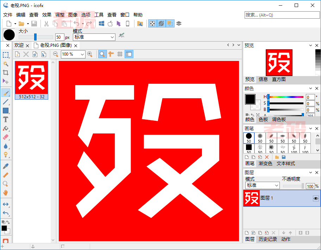321x250 pixels.
Task: Select the paint bucket fill tool
Action: pos(6,129)
